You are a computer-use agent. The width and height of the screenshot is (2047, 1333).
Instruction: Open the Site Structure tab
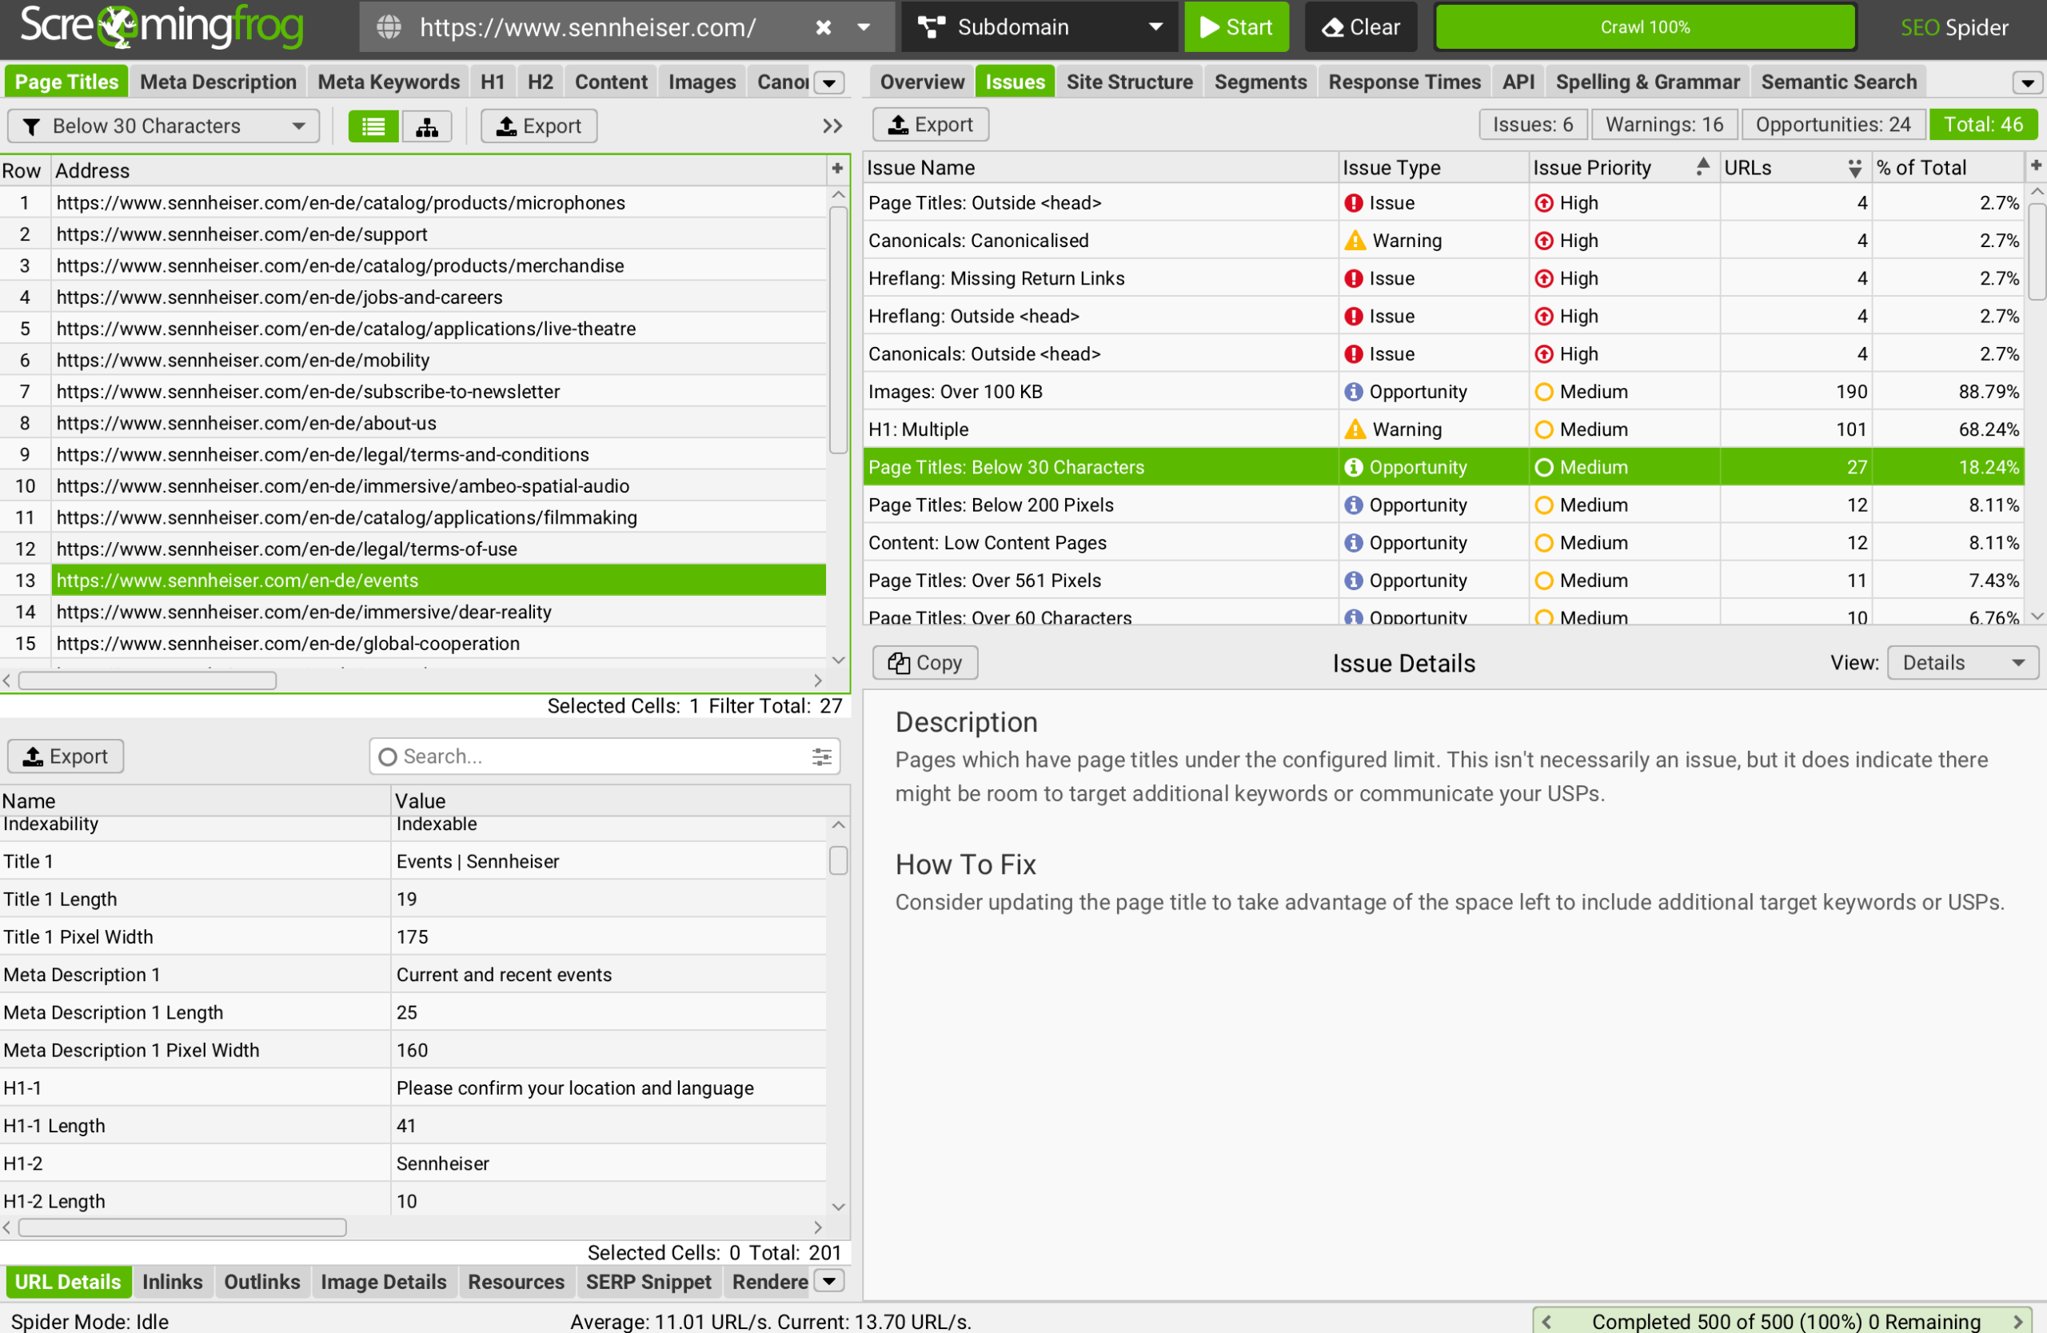(1130, 81)
